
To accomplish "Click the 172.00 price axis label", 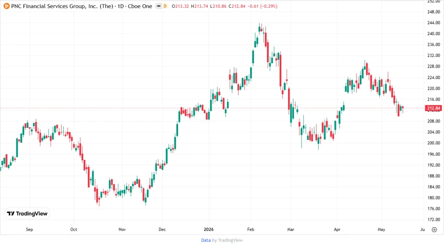I will (x=434, y=220).
